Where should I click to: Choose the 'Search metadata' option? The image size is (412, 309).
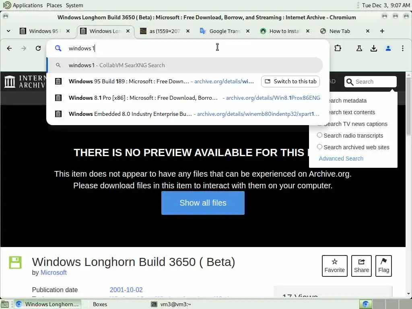click(x=347, y=101)
